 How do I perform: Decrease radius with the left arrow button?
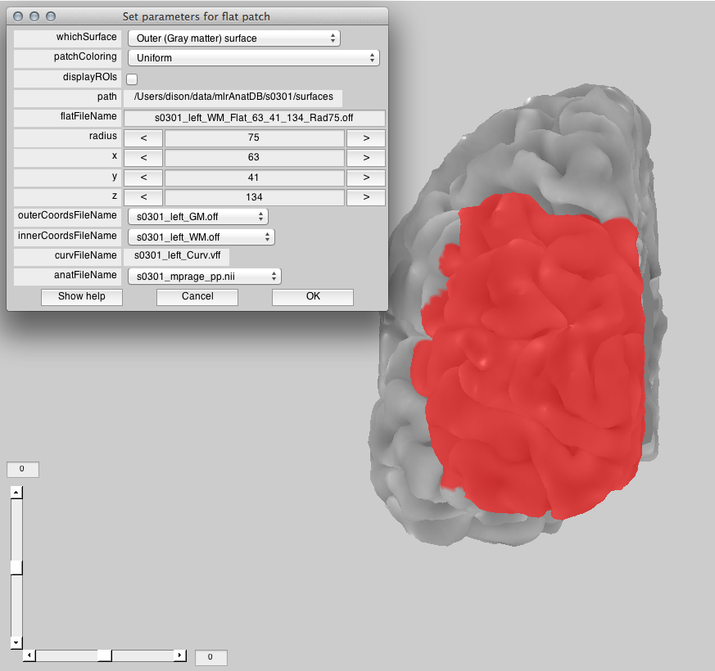point(145,137)
